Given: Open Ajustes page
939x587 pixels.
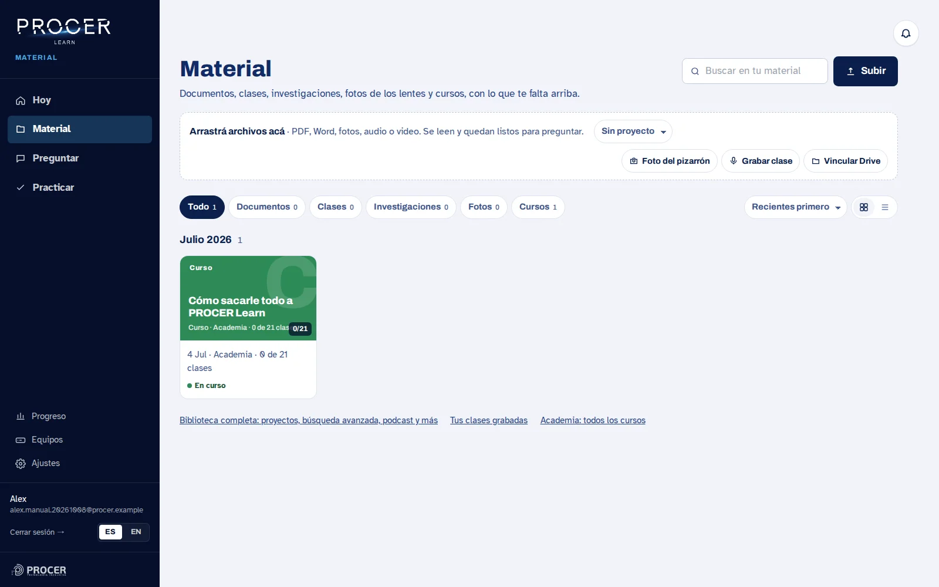Looking at the screenshot, I should [x=80, y=463].
